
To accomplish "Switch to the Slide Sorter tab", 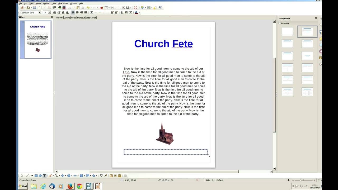I will 91,18.
